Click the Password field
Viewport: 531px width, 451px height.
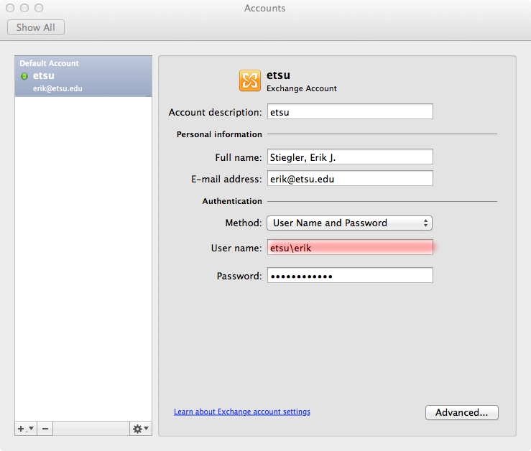pyautogui.click(x=350, y=276)
